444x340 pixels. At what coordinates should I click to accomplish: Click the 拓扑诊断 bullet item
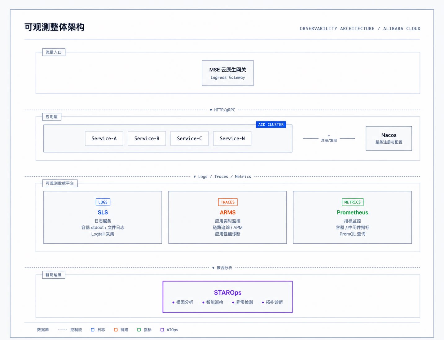pyautogui.click(x=272, y=302)
